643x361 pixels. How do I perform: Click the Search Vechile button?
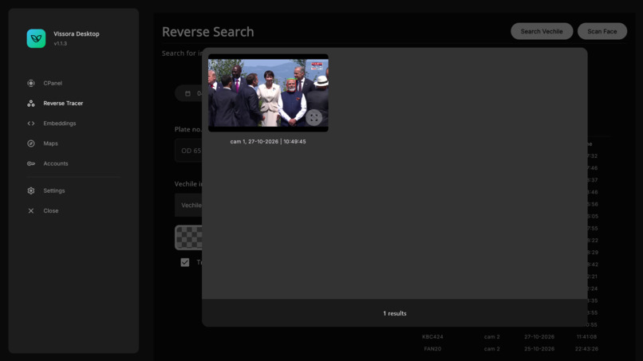pyautogui.click(x=542, y=31)
